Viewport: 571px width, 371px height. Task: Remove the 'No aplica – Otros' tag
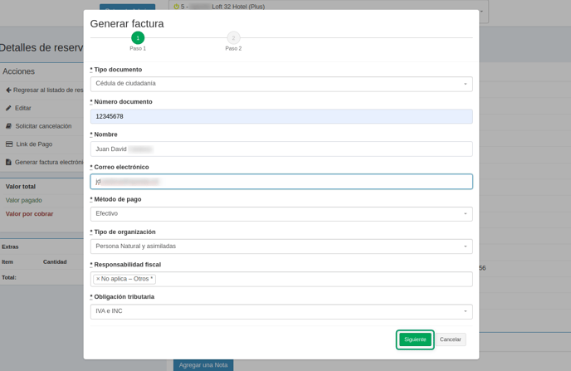coord(98,279)
